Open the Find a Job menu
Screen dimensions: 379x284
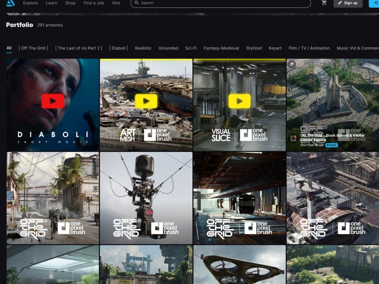coord(94,3)
